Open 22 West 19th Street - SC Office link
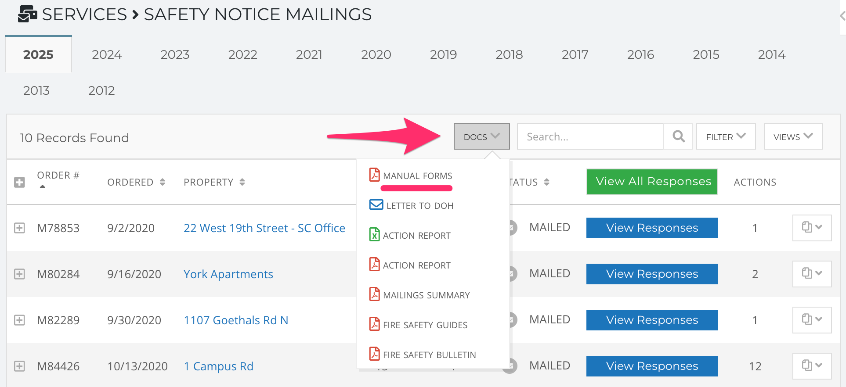The image size is (846, 387). click(264, 228)
